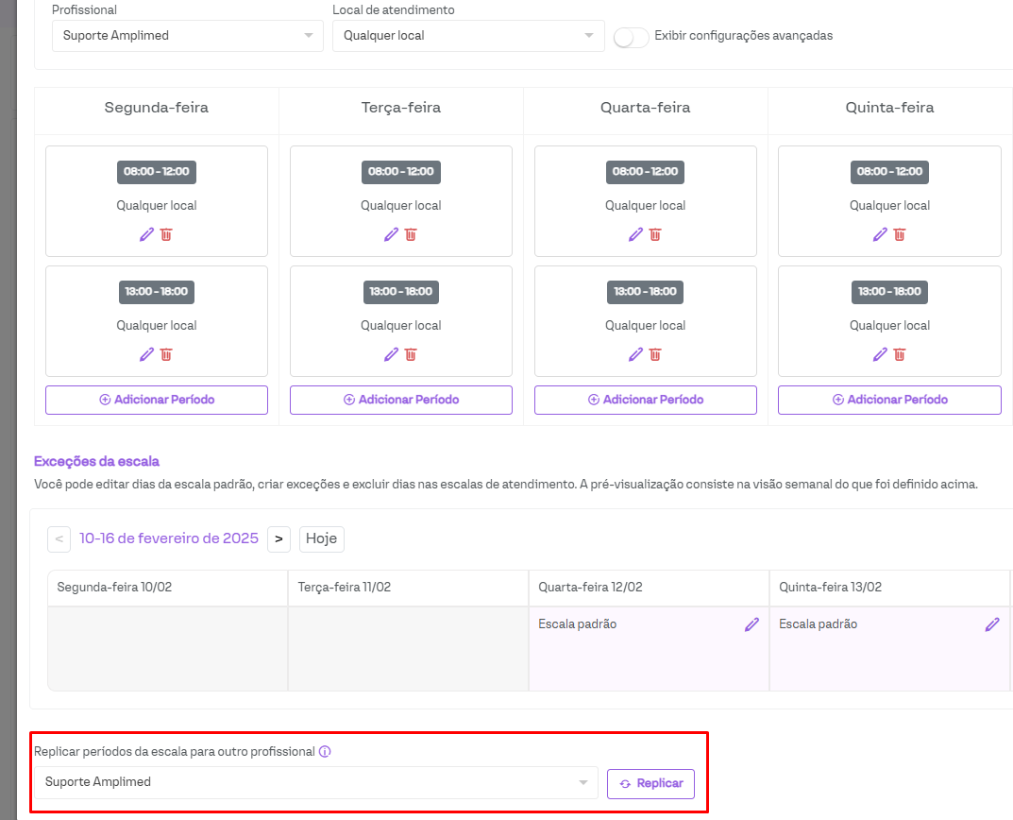Click the Replicar button
This screenshot has height=820, width=1013.
pos(650,784)
